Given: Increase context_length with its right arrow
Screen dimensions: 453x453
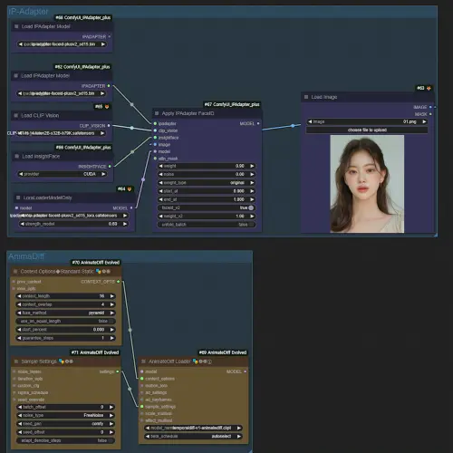Looking at the screenshot, I should [x=112, y=296].
